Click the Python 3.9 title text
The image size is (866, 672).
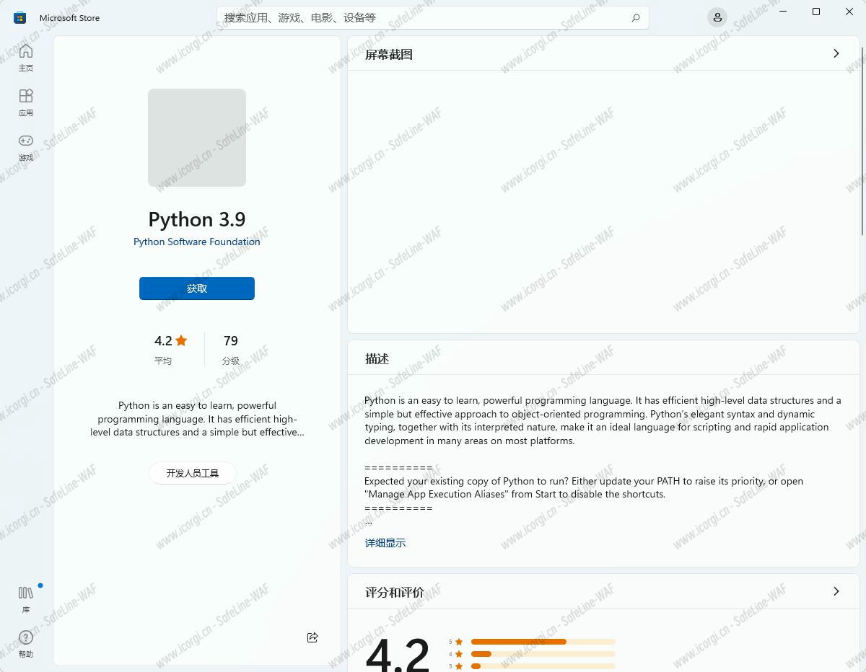(x=197, y=219)
